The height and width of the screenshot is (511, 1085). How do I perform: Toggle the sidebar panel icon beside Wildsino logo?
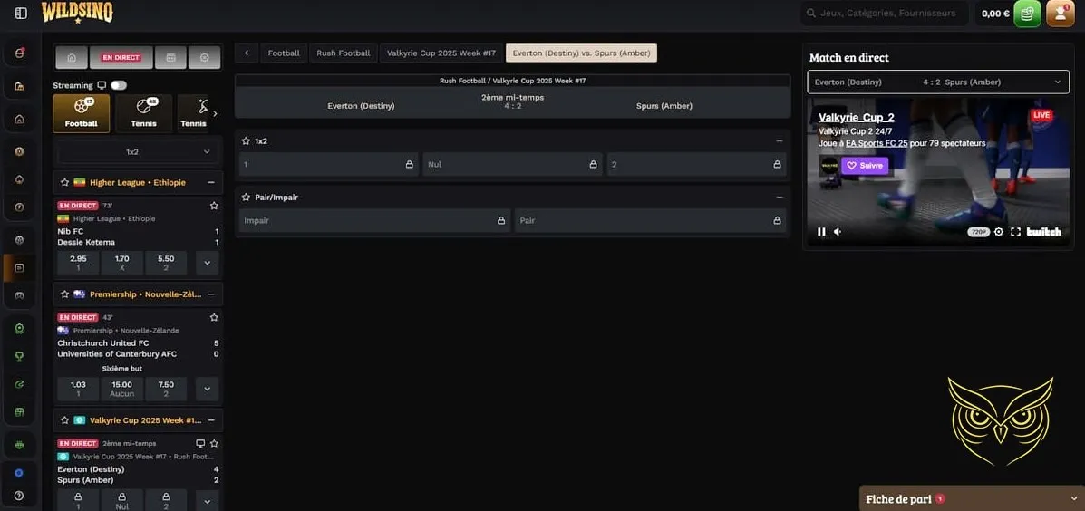21,14
